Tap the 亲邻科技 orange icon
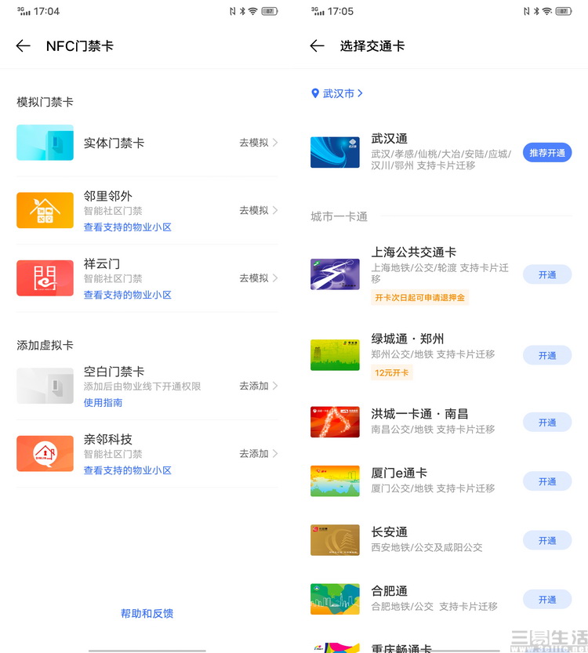The image size is (588, 653). coord(45,454)
